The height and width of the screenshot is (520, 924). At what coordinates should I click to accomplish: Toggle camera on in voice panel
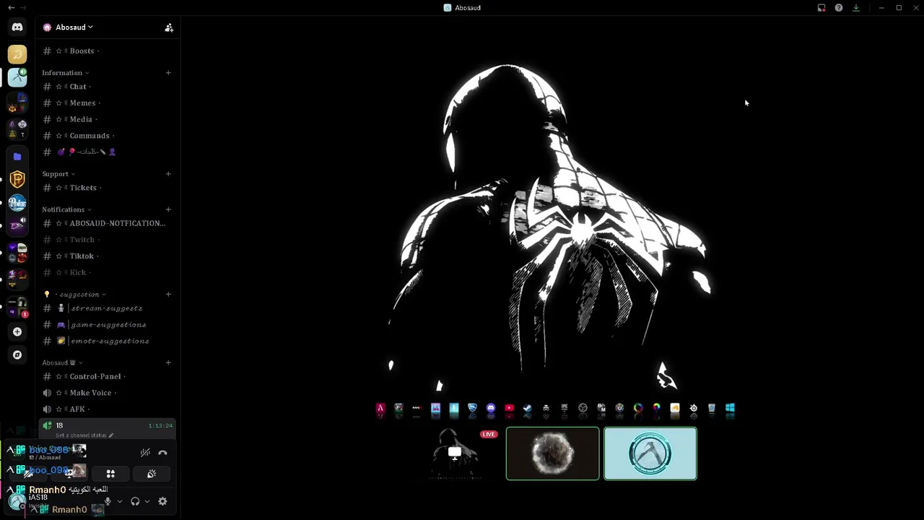(x=28, y=474)
